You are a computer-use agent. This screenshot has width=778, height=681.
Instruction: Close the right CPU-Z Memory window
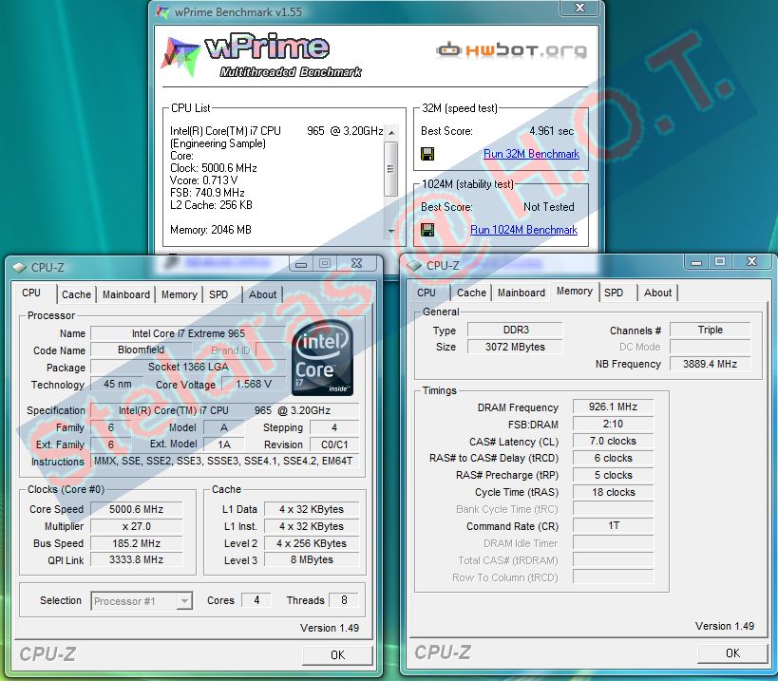coord(751,261)
